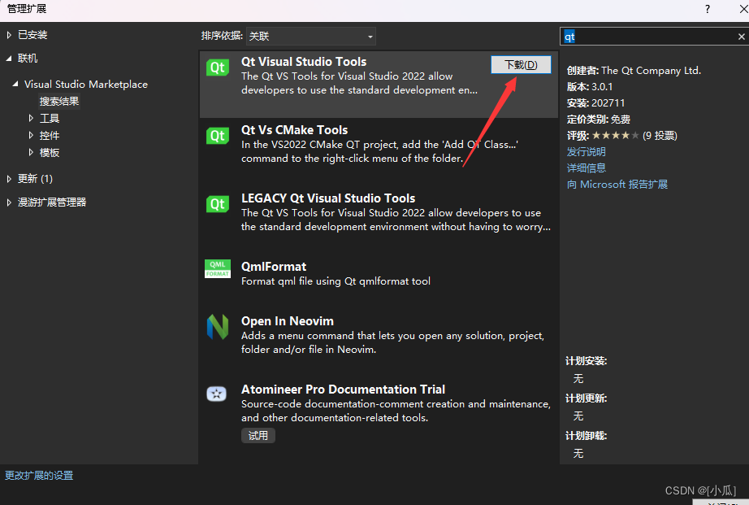The height and width of the screenshot is (505, 749).
Task: Expand the 控件 category
Action: click(31, 135)
